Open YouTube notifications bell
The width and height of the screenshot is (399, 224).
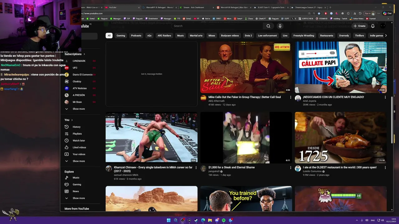pos(373,26)
